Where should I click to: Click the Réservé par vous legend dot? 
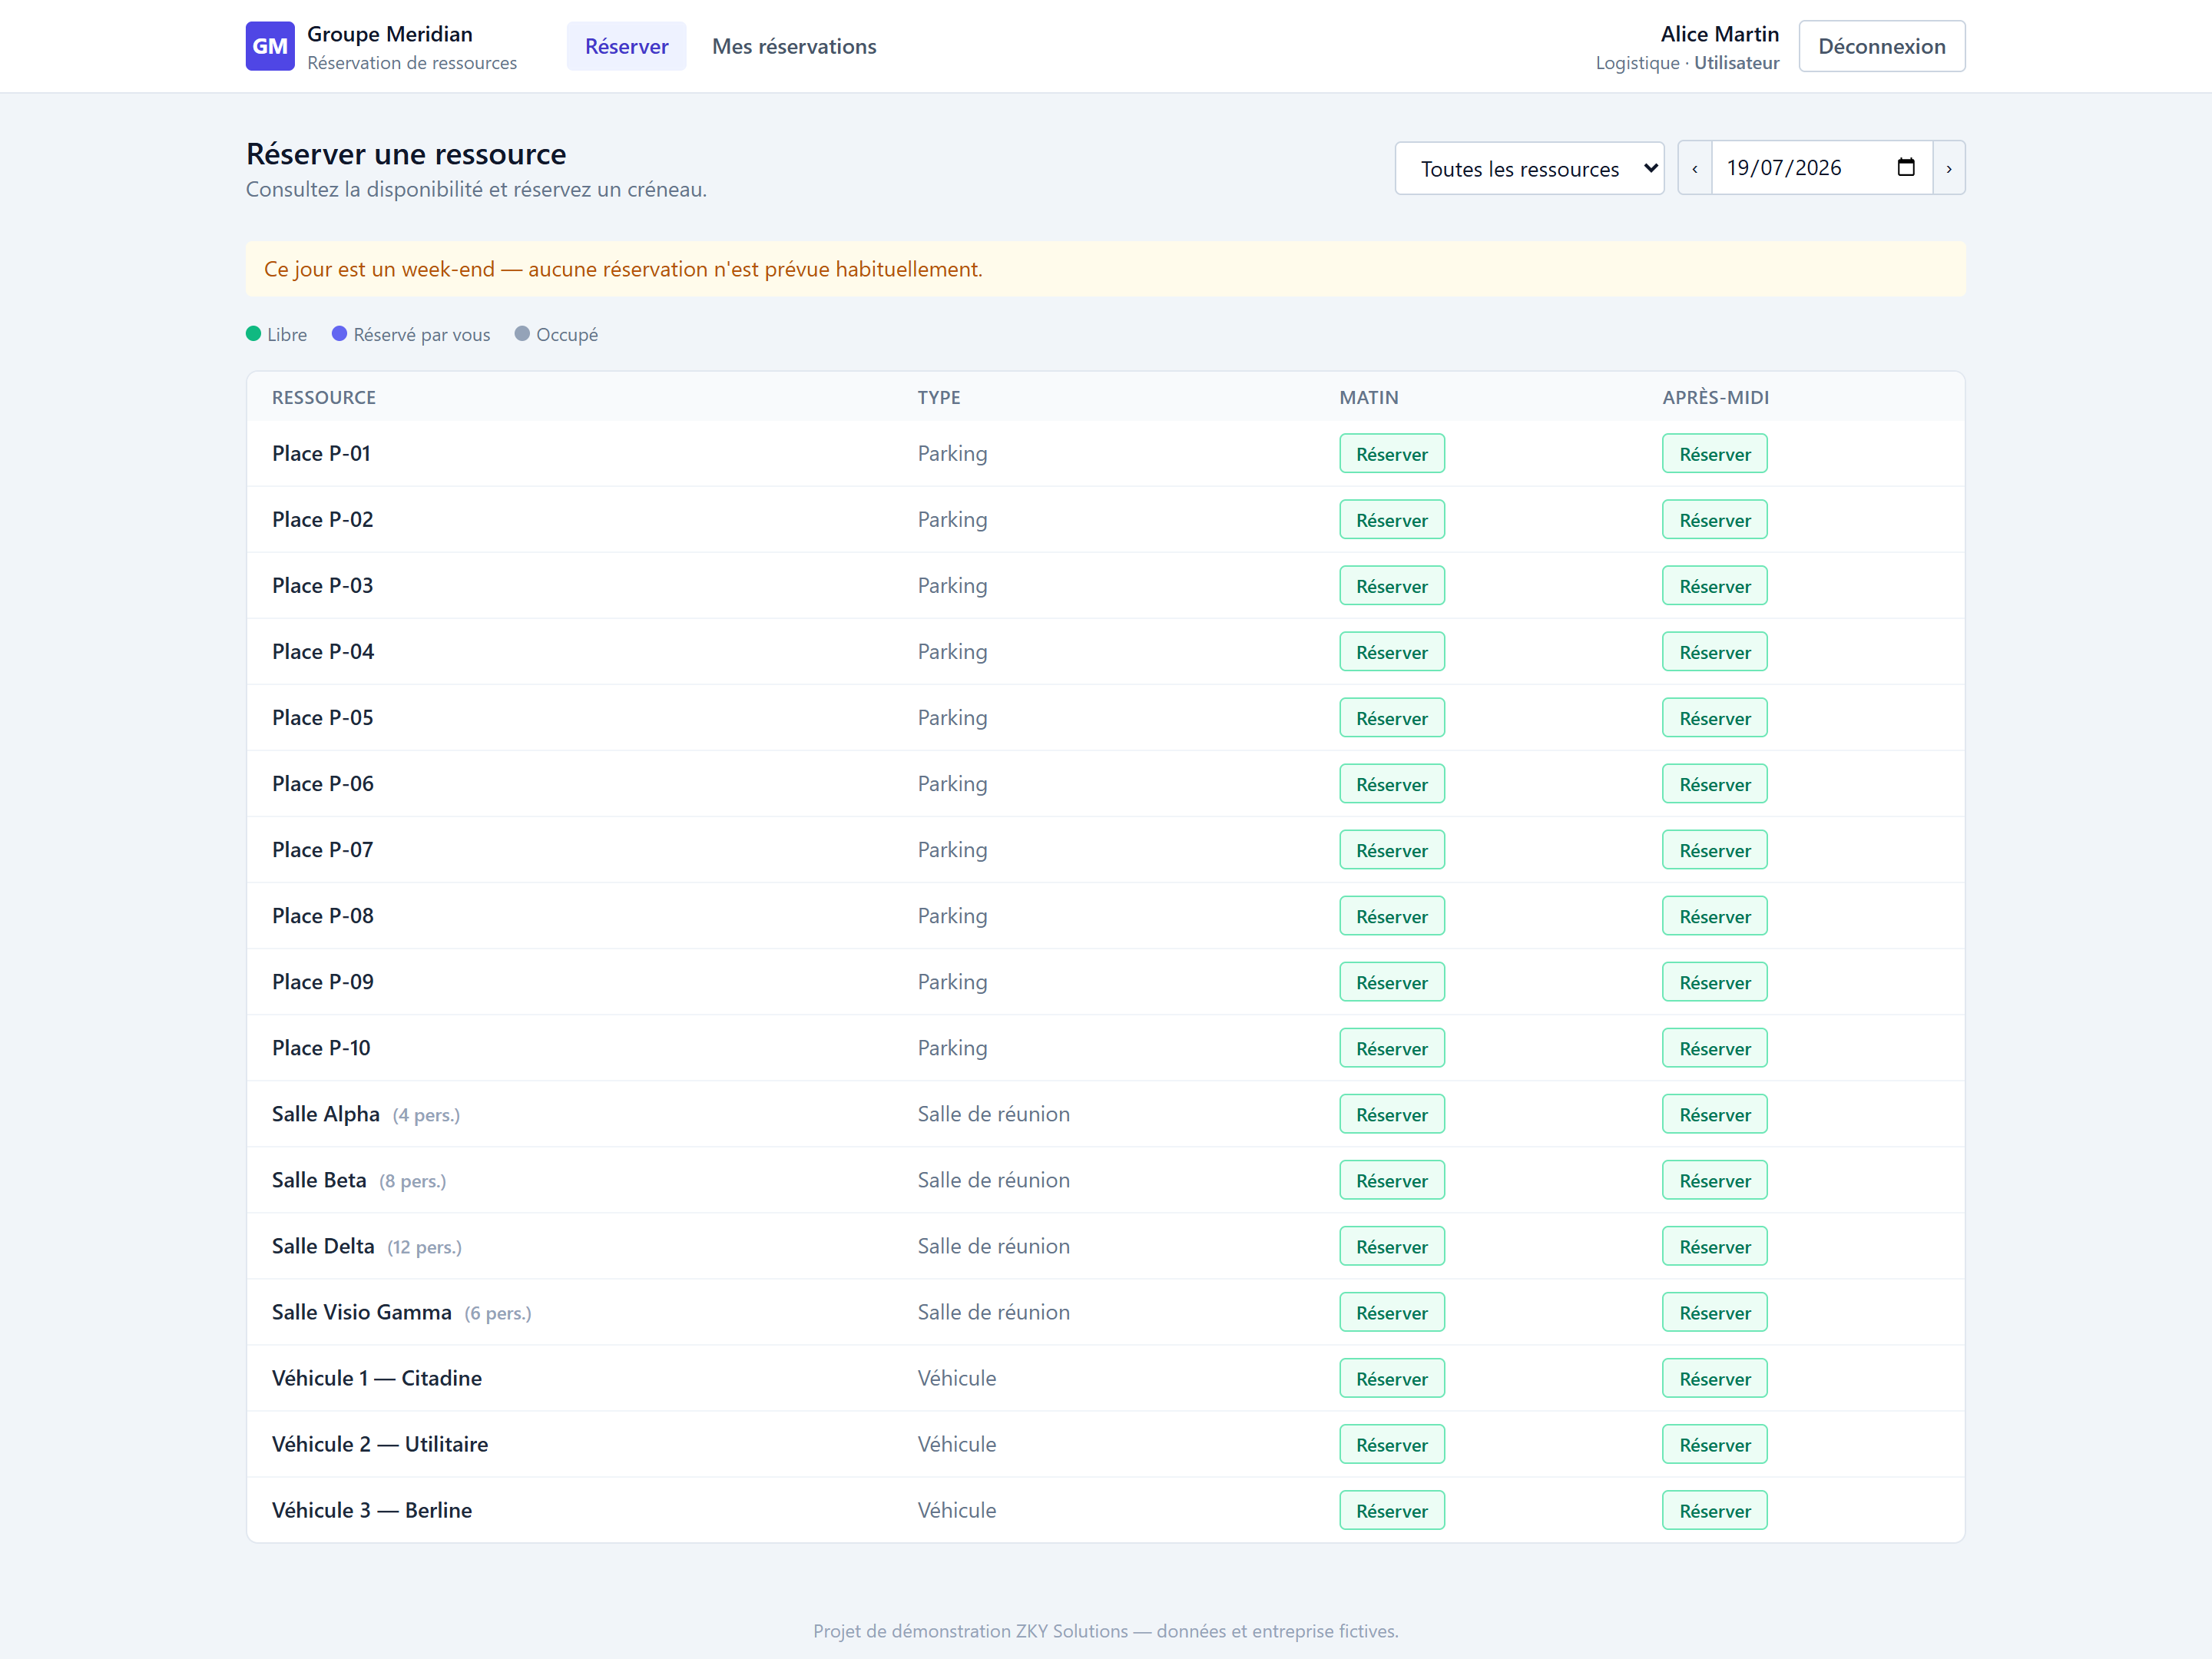click(340, 334)
